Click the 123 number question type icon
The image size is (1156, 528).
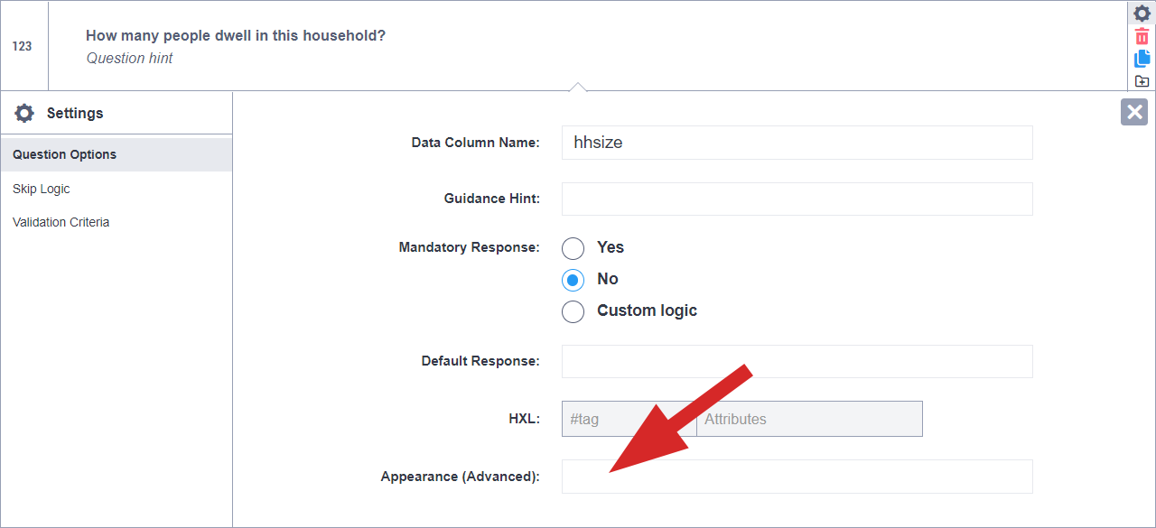[x=23, y=46]
